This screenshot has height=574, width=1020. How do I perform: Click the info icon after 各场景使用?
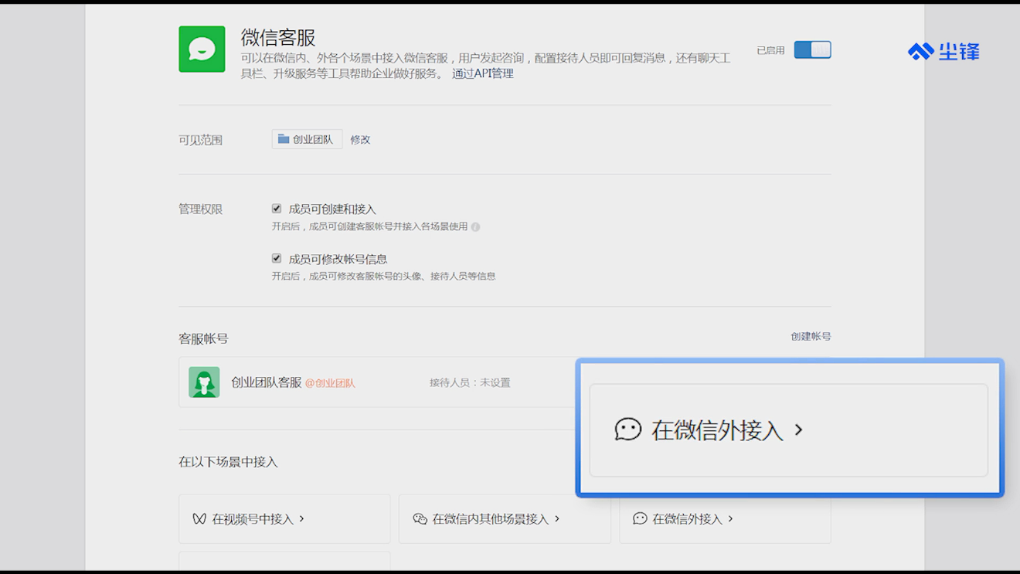[x=475, y=227]
